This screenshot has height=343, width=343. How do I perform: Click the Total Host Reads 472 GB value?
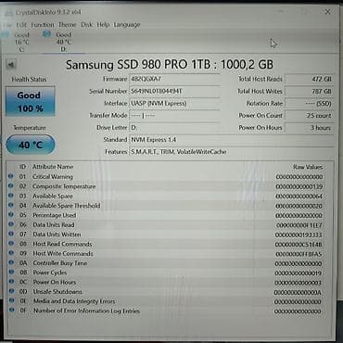click(x=310, y=79)
